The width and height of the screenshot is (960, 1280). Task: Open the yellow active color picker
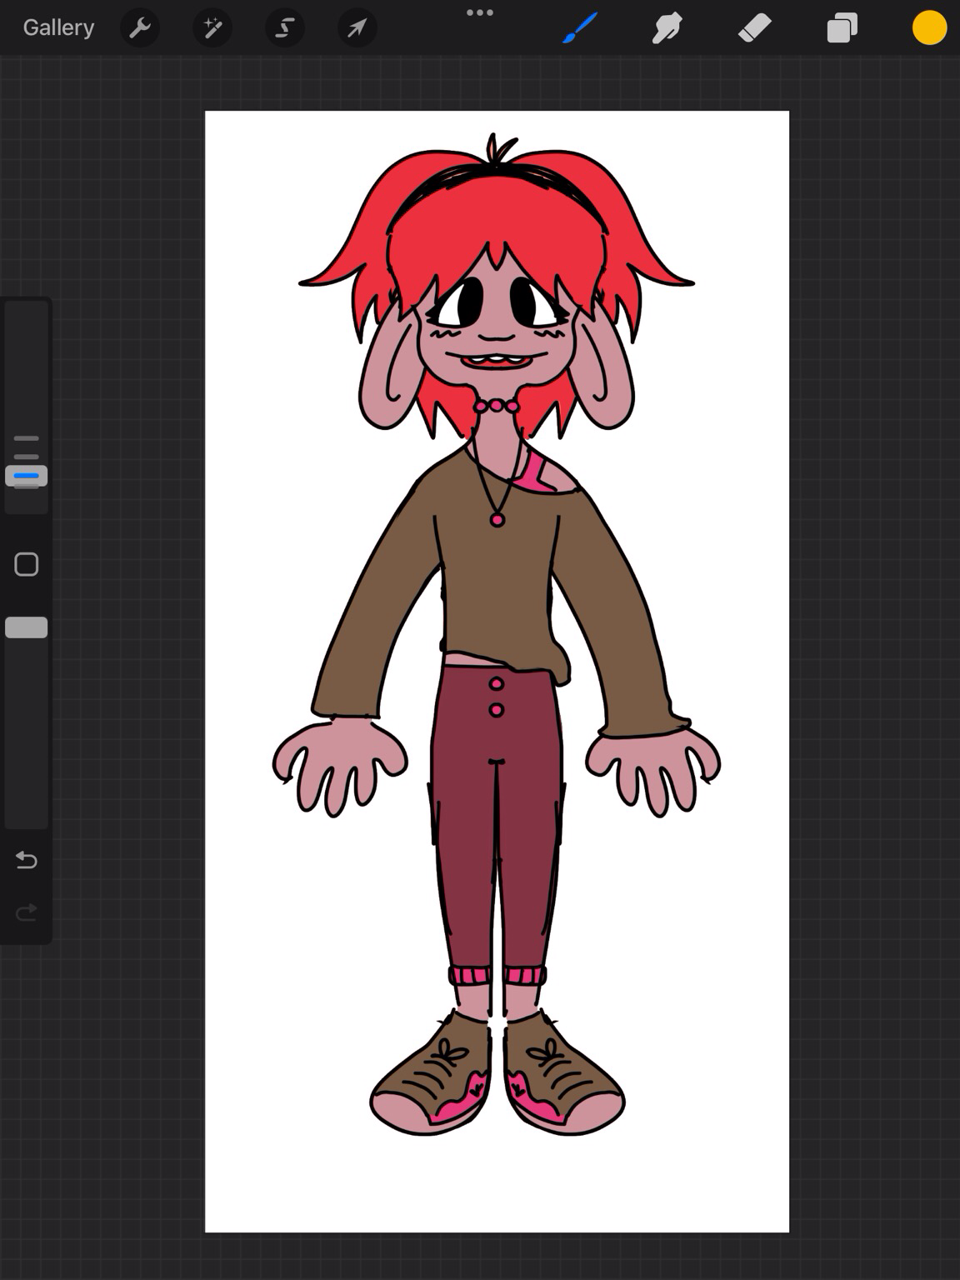pyautogui.click(x=929, y=27)
